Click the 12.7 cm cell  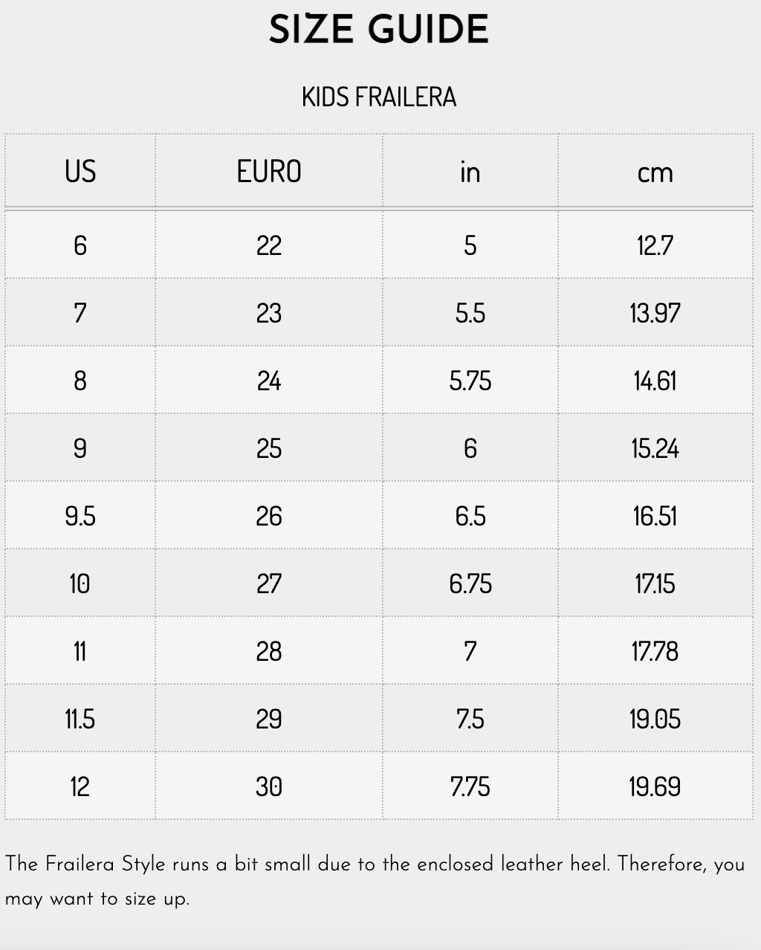655,245
